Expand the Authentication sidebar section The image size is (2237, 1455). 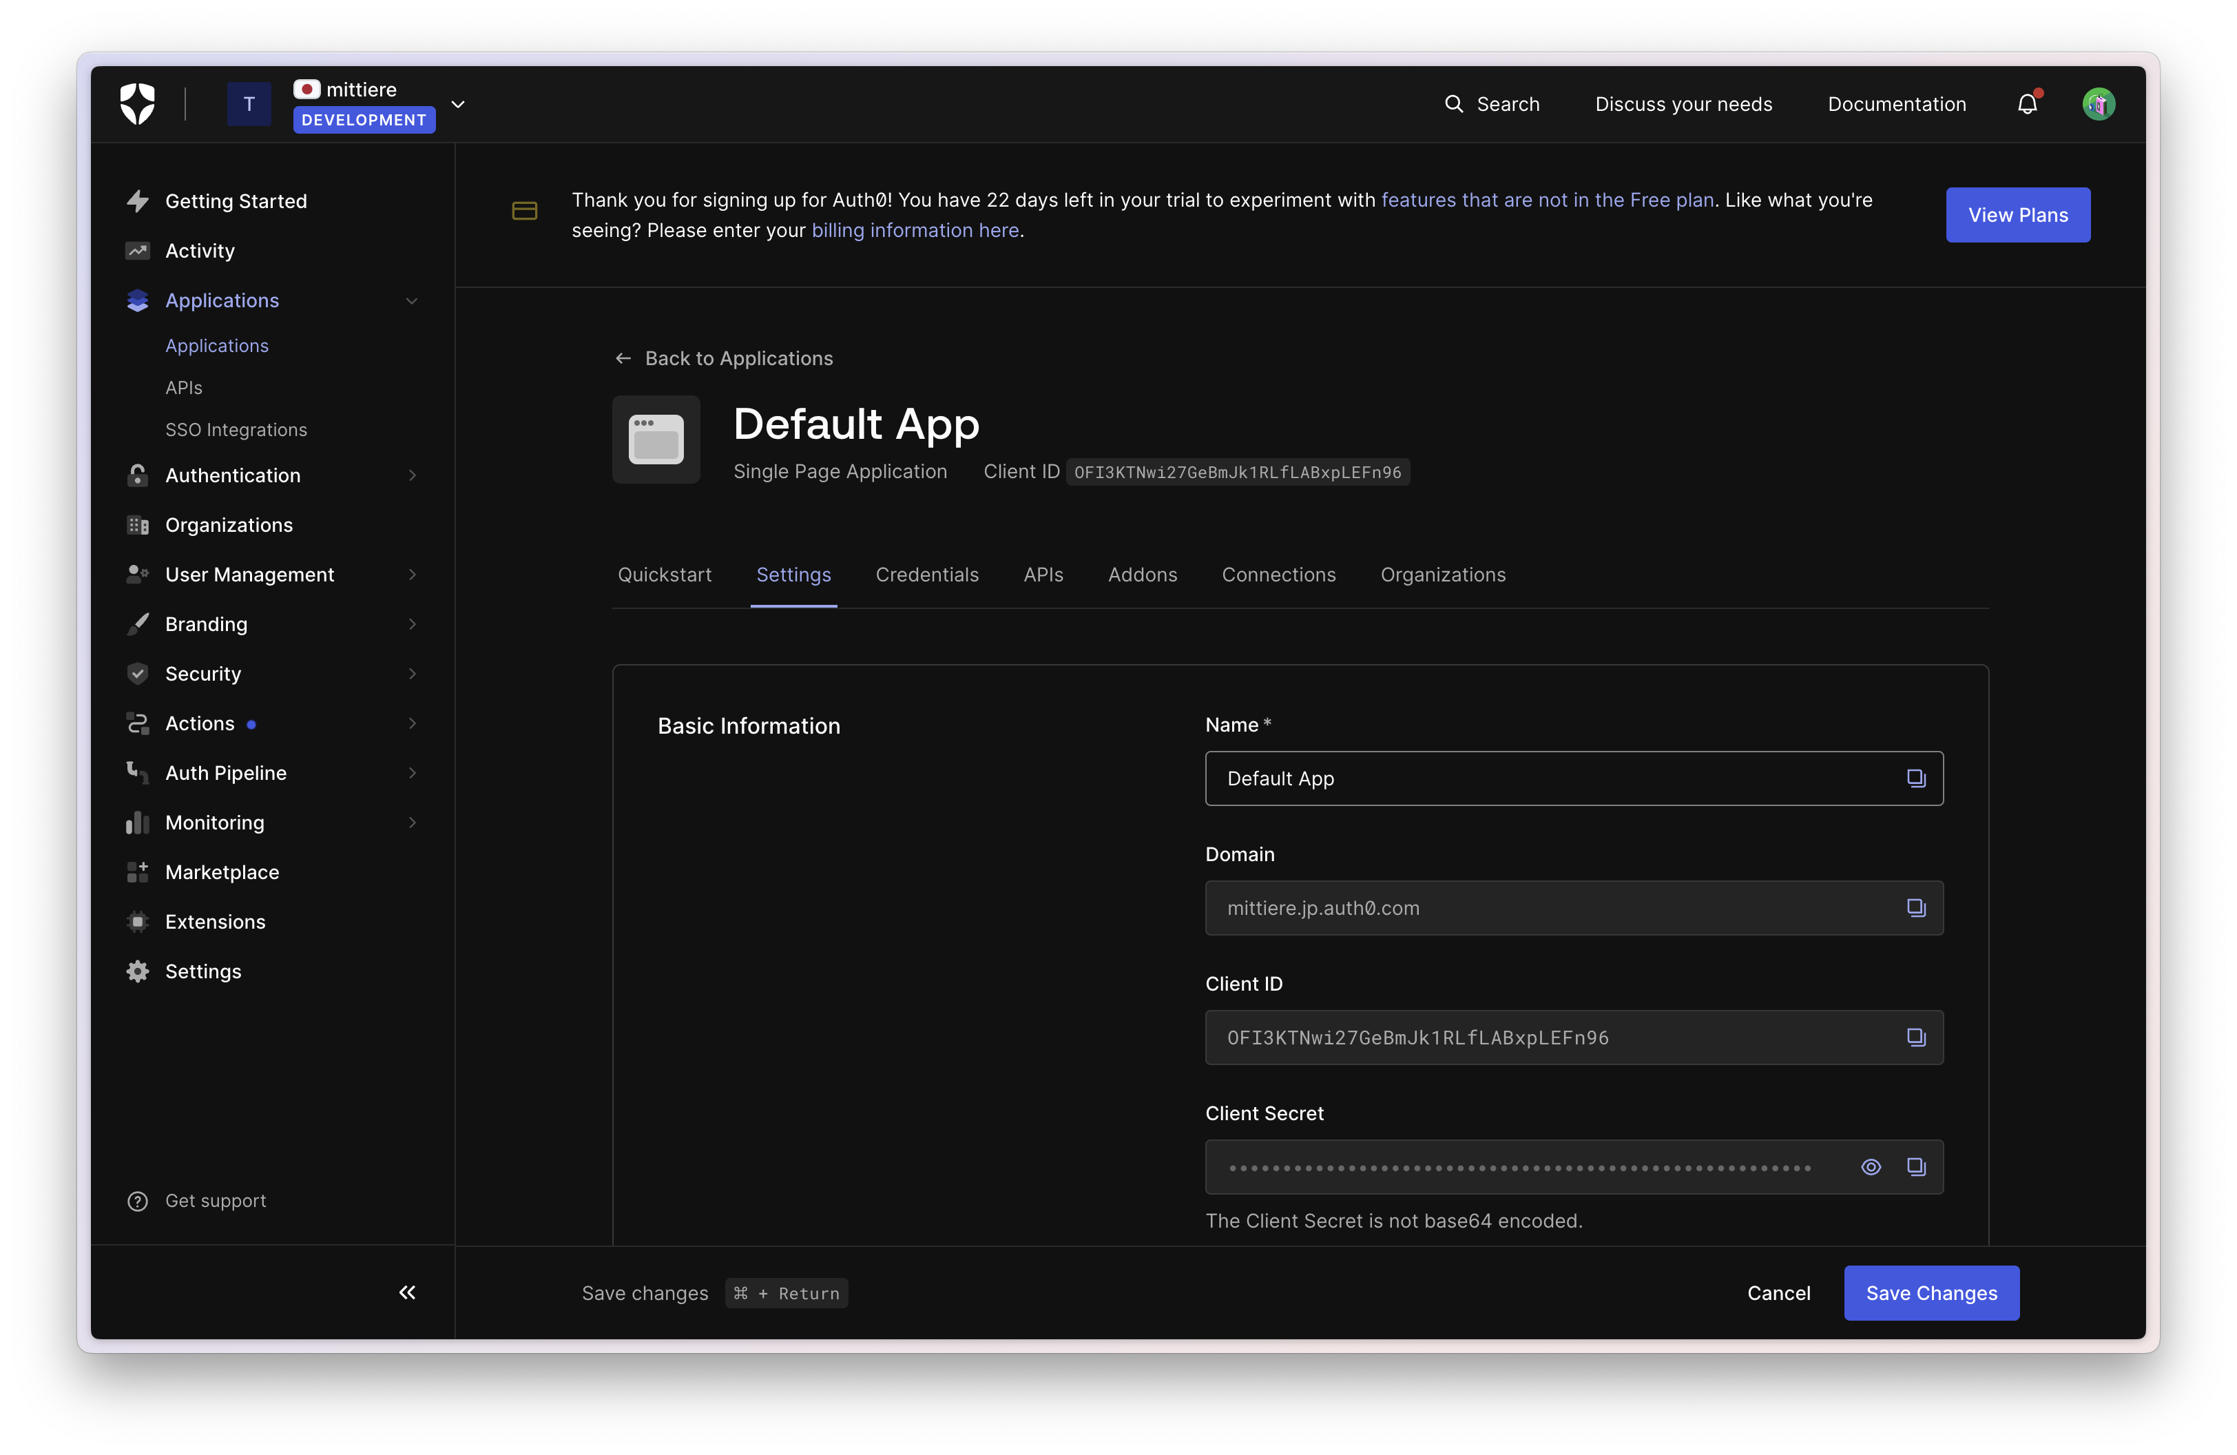click(x=412, y=475)
